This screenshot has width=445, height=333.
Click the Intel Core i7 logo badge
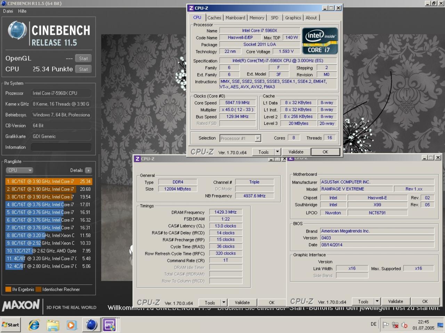click(320, 41)
